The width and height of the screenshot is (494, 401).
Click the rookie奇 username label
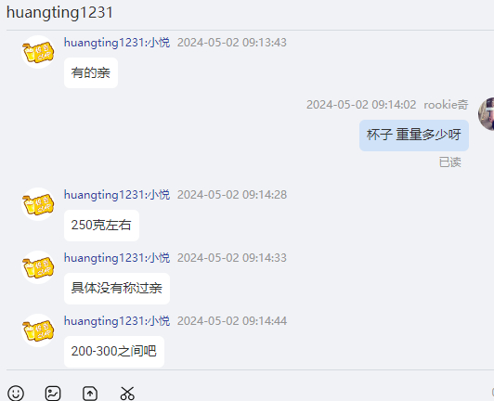(x=446, y=105)
